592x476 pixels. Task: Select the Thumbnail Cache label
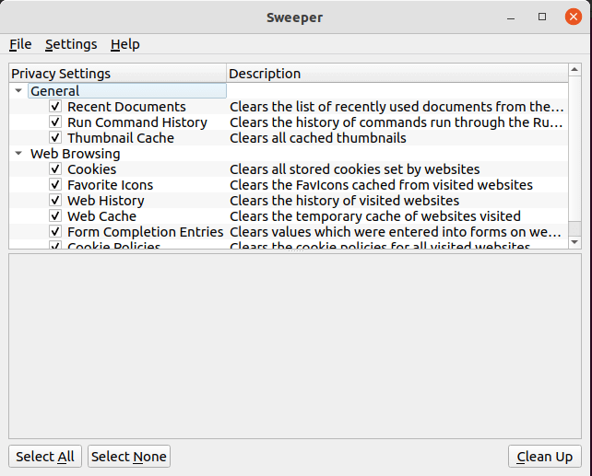click(121, 138)
